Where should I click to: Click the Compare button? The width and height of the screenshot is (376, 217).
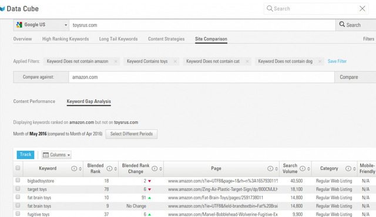click(x=355, y=77)
